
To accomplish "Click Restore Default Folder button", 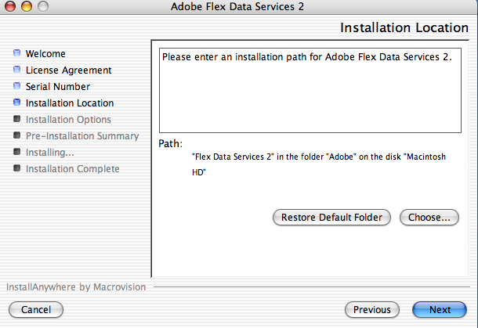I will (331, 218).
